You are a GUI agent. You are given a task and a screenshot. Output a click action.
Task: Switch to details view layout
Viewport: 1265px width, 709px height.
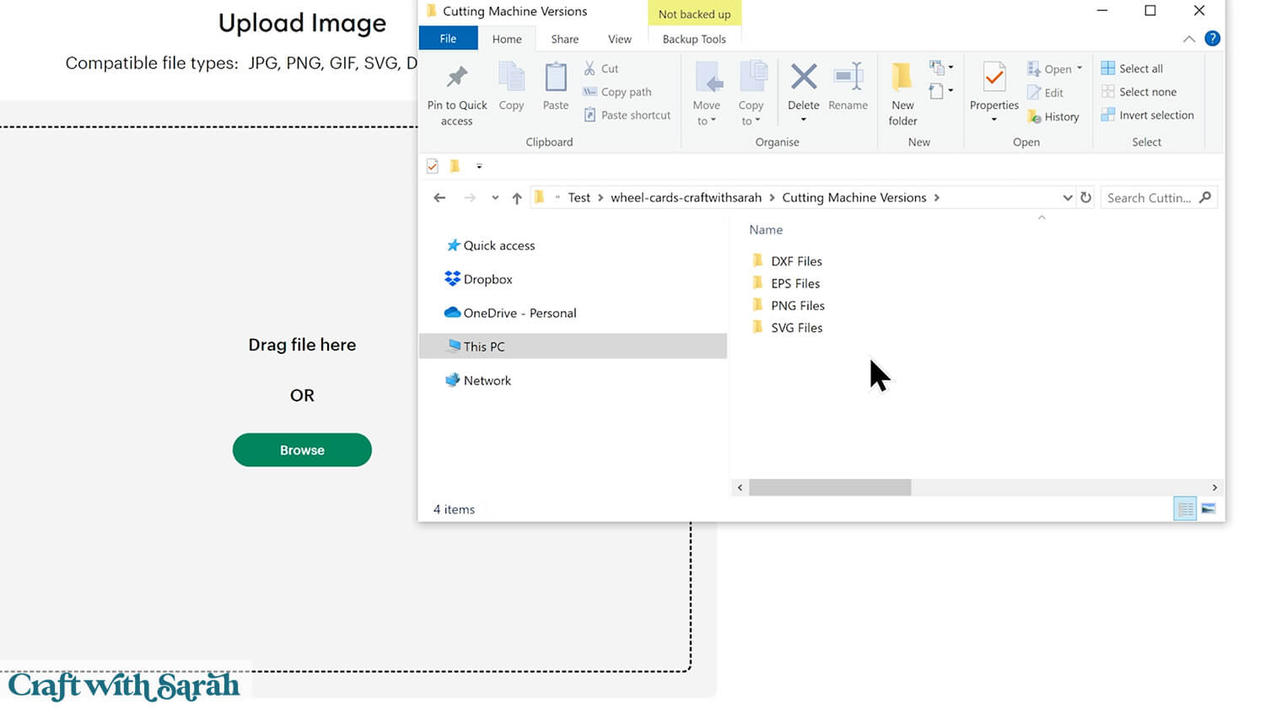click(1185, 508)
